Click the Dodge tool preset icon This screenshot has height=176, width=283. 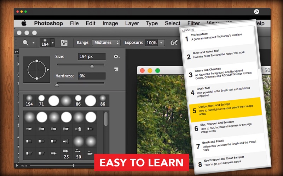[25, 43]
